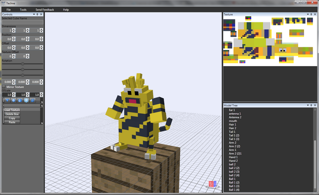Open the Controls panel options dropdown

(34, 14)
